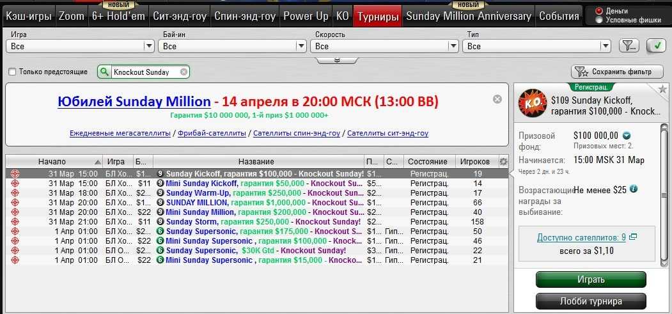
Task: Click target icon of $100,000 Mini Supersonic row
Action: (x=15, y=240)
